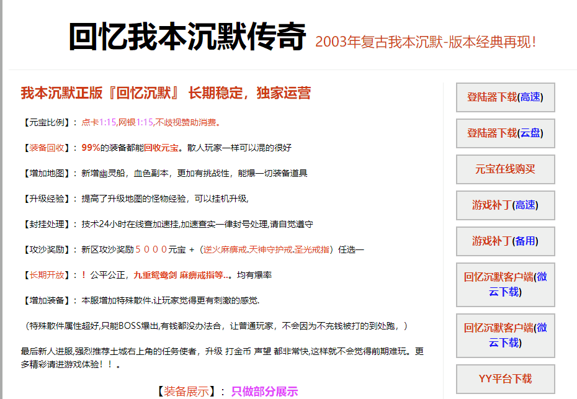Image resolution: width=577 pixels, height=399 pixels.
Task: Click the 【增加装备】 label
Action: (x=47, y=300)
